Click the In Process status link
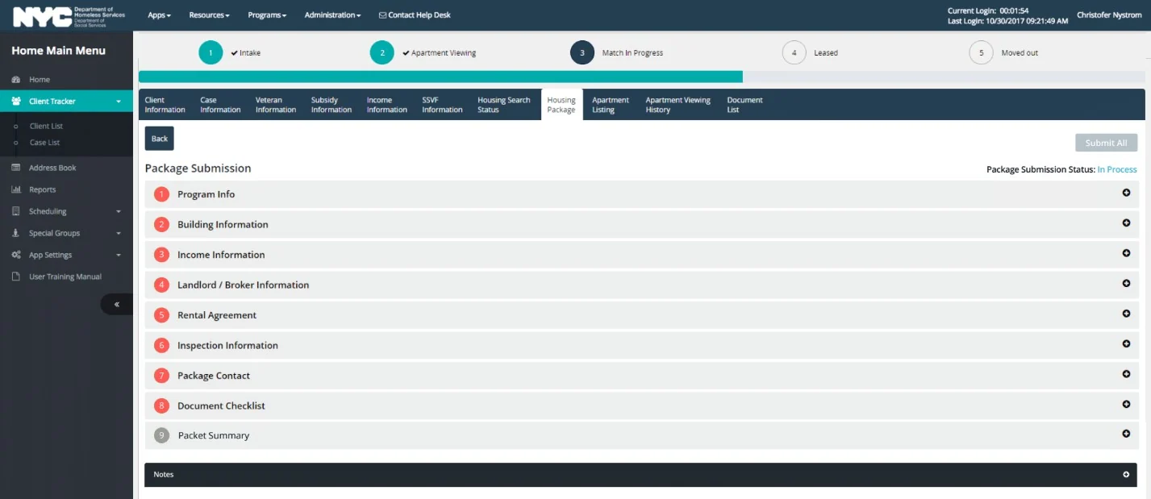 1117,169
